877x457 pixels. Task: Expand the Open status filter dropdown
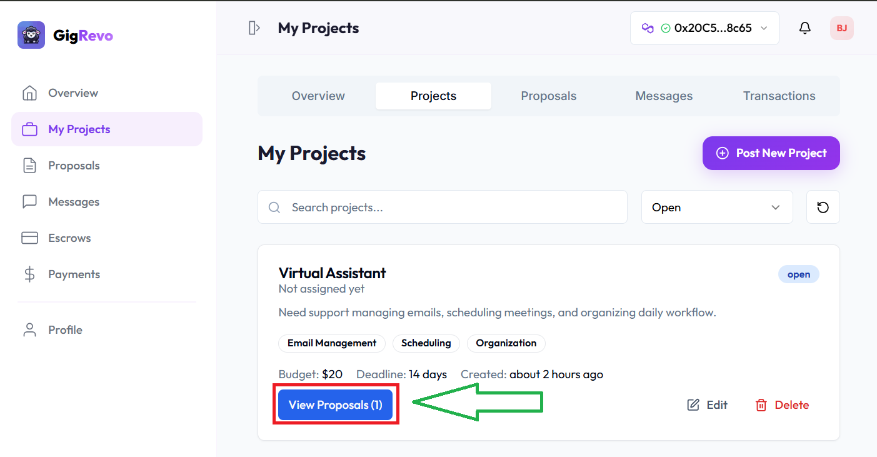pyautogui.click(x=716, y=207)
